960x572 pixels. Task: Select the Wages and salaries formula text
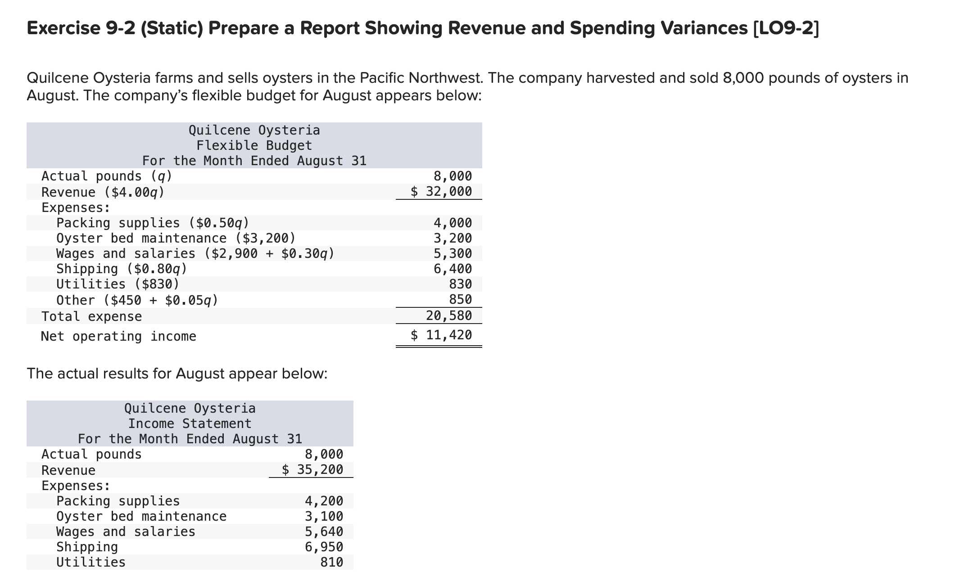[x=195, y=253]
